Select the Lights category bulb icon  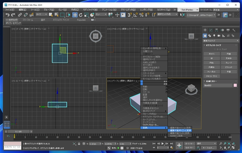coord(214,36)
